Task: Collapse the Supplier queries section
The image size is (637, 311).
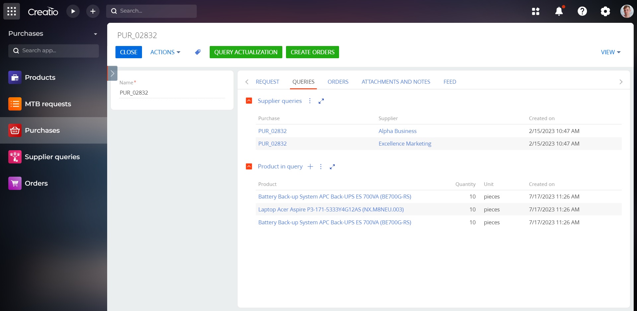Action: pos(249,101)
